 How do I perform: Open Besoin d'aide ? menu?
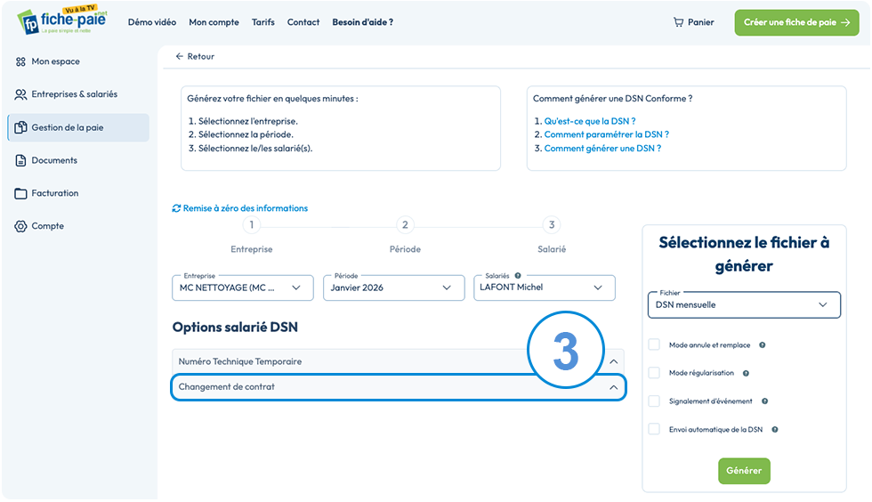[x=363, y=22]
